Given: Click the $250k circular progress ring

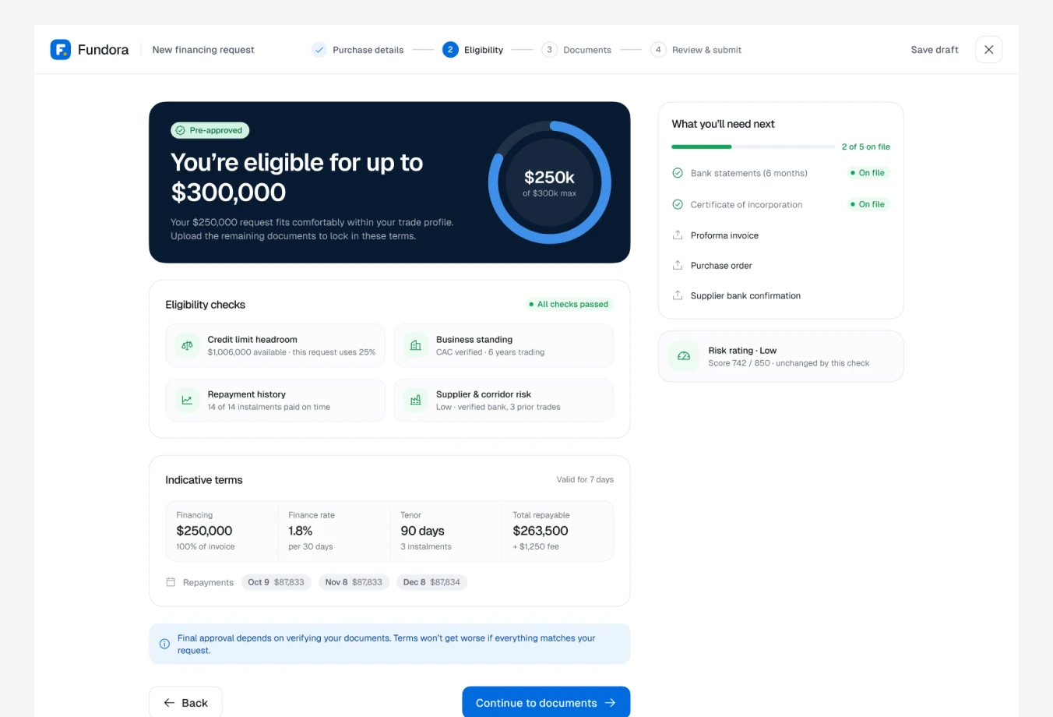Looking at the screenshot, I should [550, 182].
